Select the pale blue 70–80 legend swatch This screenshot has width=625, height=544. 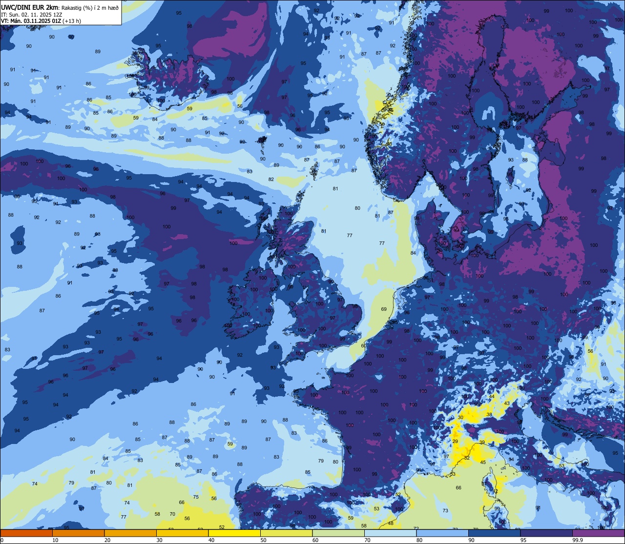coord(391,533)
